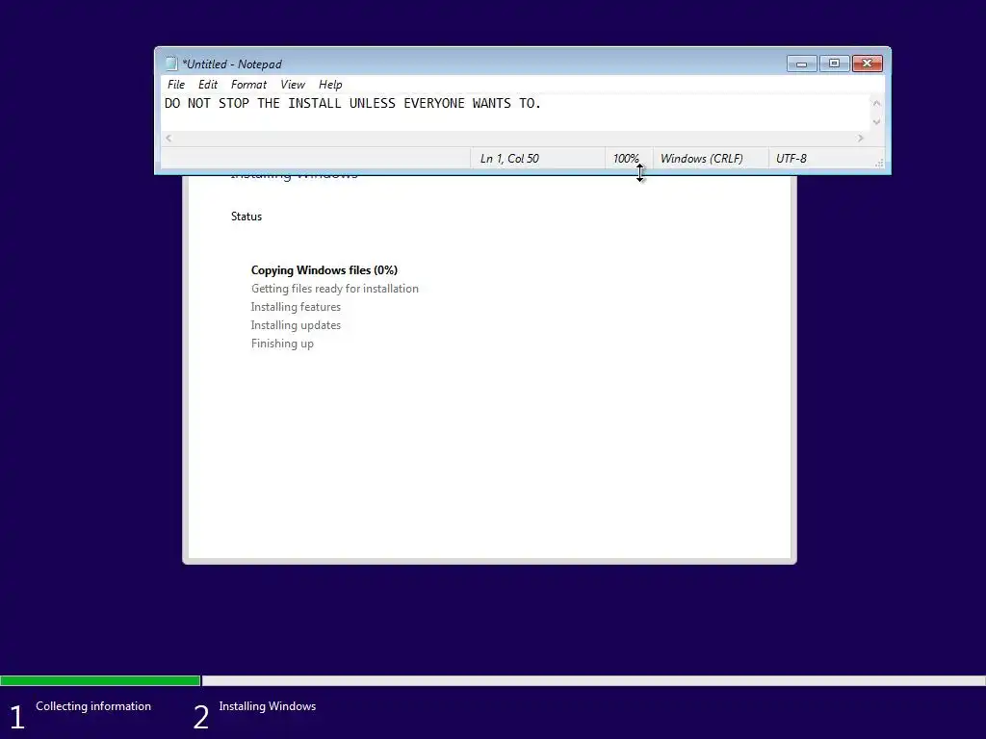
Task: Click the 'Installing updates' step
Action: click(296, 325)
